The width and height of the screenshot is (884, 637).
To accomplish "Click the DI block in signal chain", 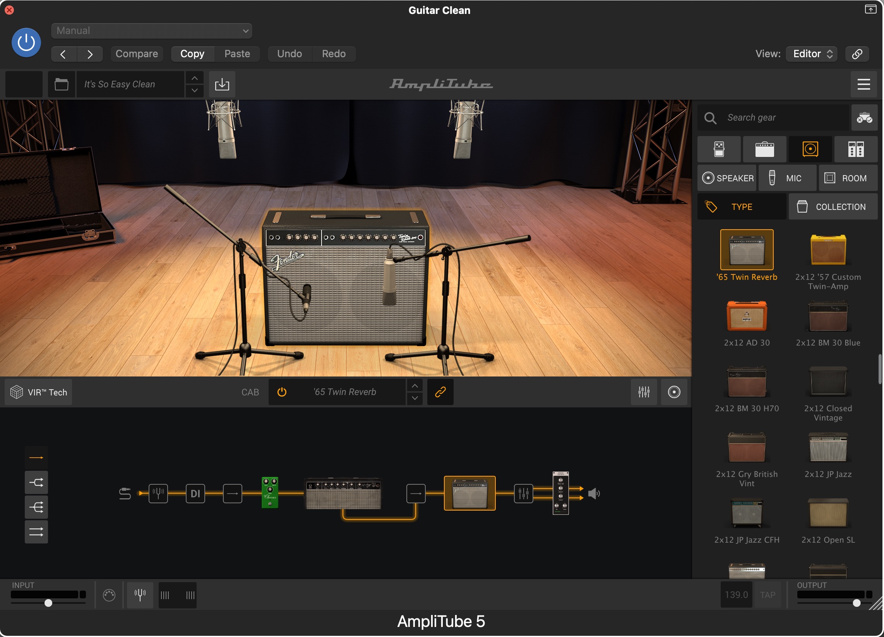I will (x=195, y=494).
